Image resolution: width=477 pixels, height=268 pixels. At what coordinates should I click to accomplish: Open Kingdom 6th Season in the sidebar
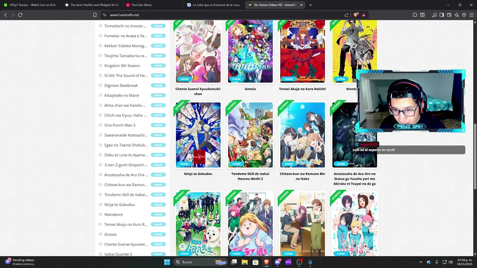click(x=122, y=66)
